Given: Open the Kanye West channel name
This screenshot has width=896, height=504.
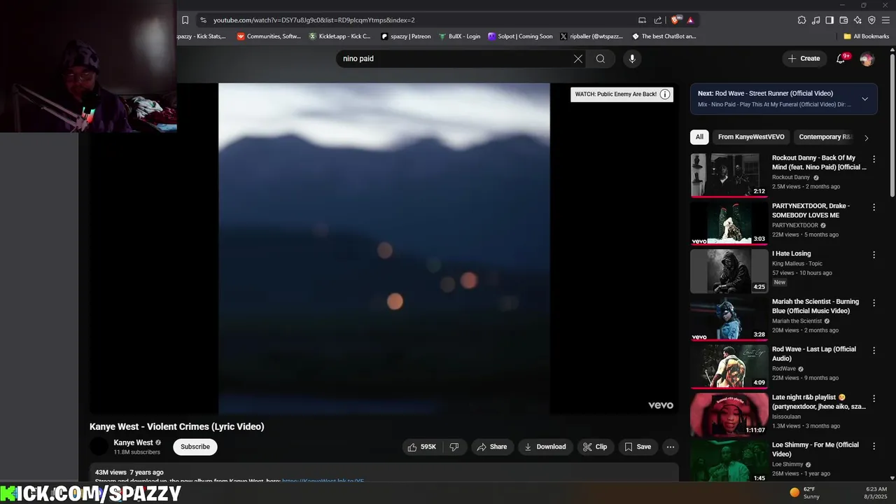Looking at the screenshot, I should coord(133,442).
